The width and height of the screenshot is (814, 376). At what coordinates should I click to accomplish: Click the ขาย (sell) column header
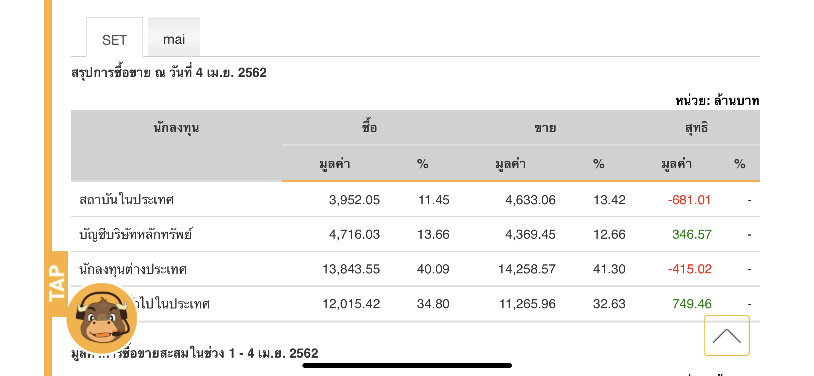545,128
